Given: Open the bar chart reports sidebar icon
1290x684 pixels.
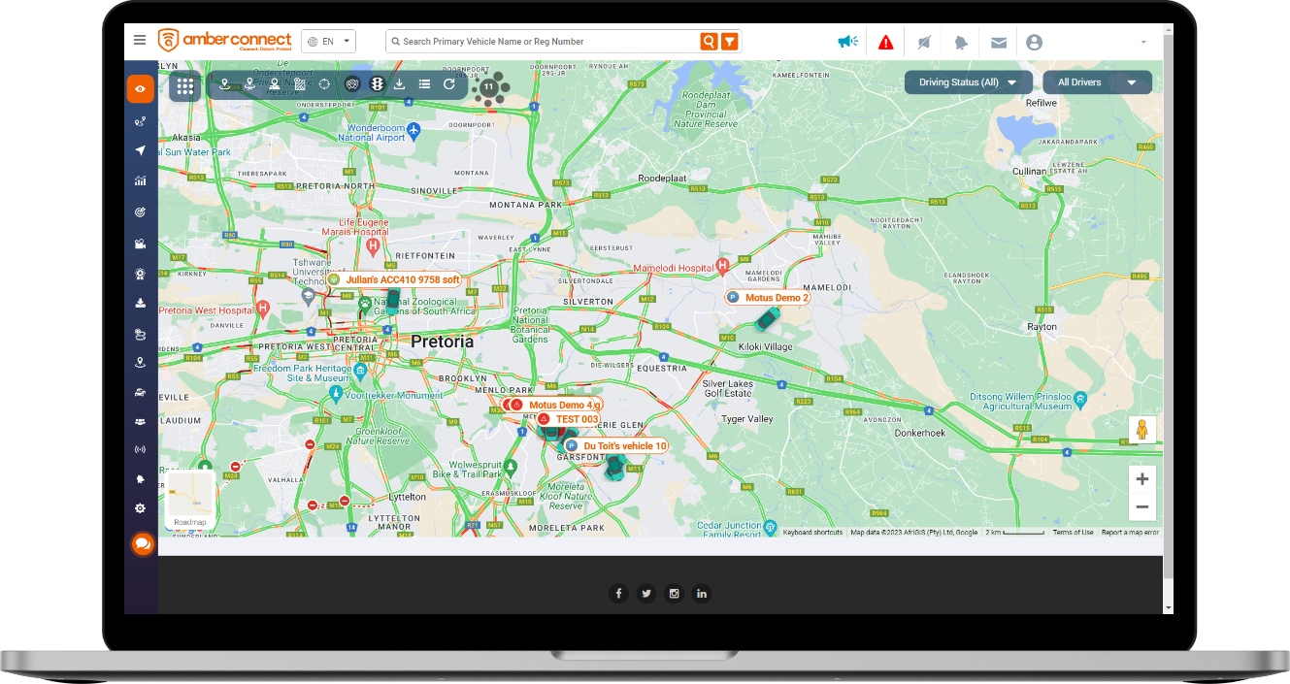Looking at the screenshot, I should [141, 180].
